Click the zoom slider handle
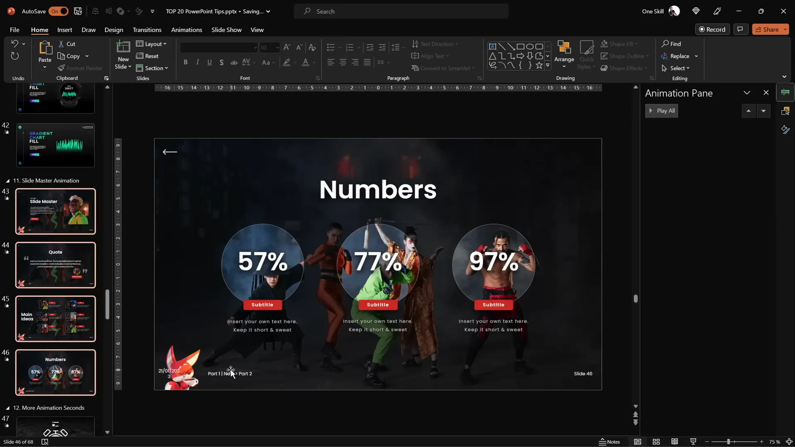 [x=728, y=442]
